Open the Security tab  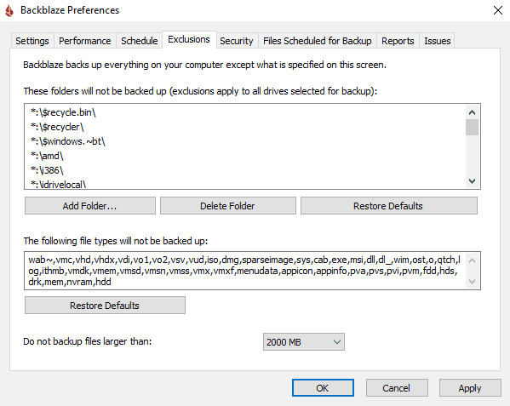click(237, 41)
